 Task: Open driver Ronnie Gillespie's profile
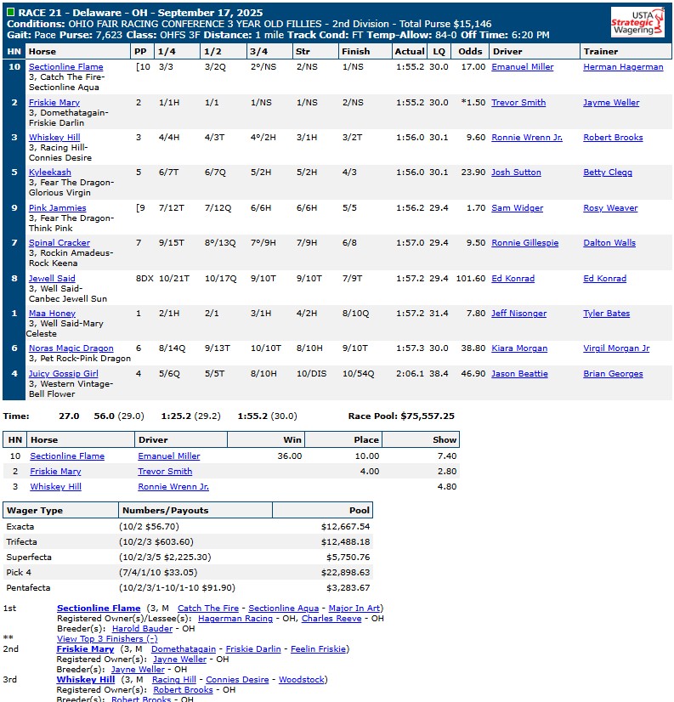[x=524, y=243]
